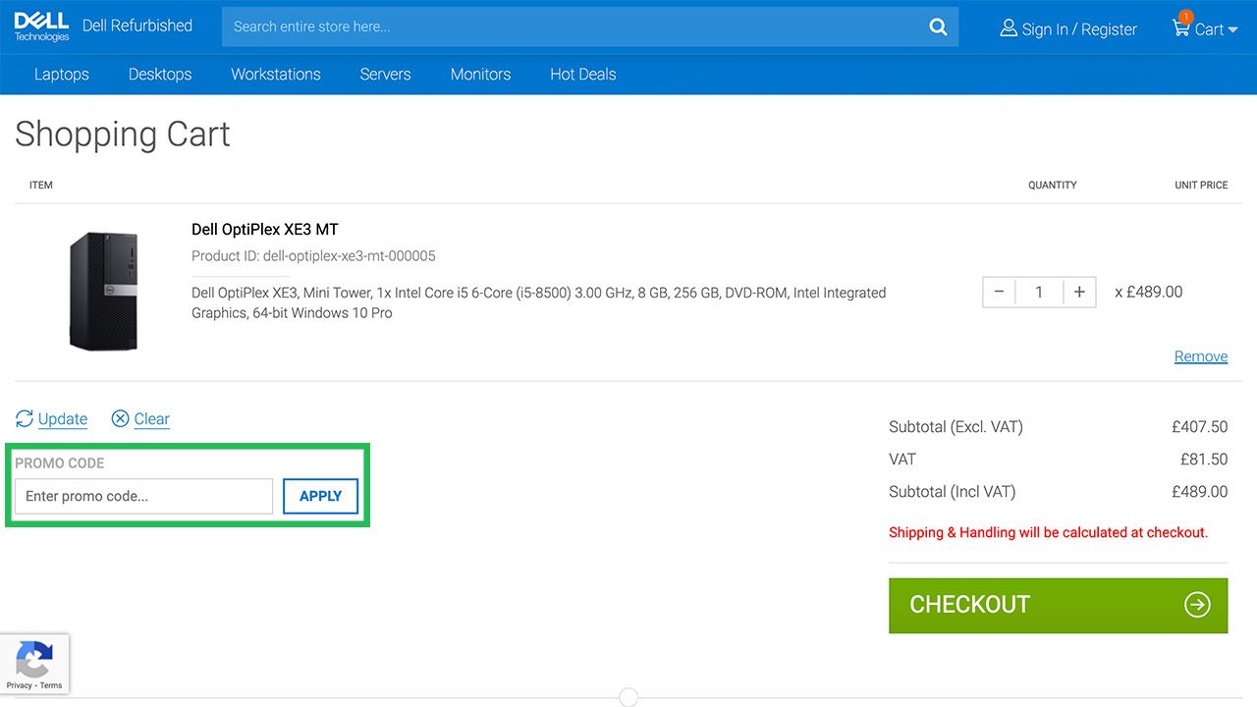Open the Monitors menu
The image size is (1257, 707).
[480, 75]
